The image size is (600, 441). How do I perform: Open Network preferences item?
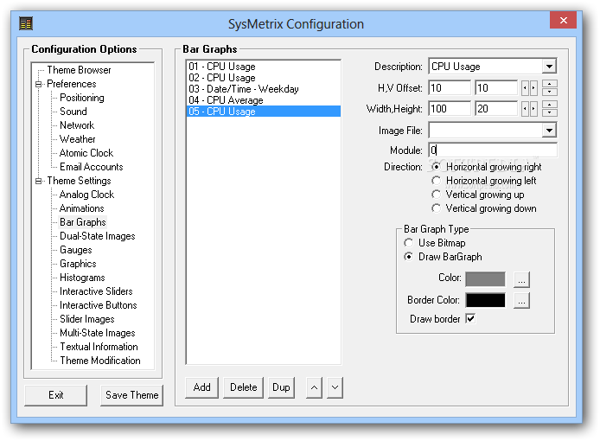tap(77, 125)
